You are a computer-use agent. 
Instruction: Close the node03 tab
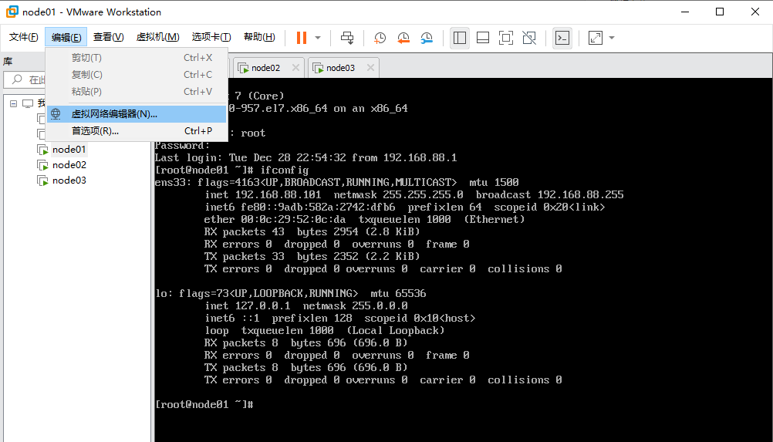370,68
